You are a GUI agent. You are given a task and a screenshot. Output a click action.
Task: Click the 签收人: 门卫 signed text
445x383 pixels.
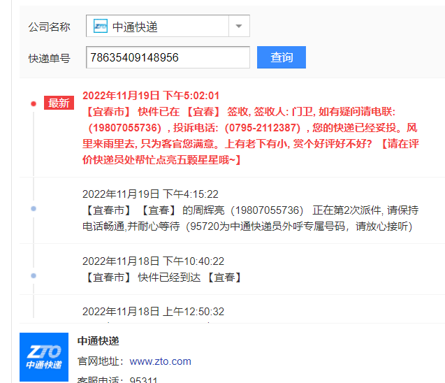284,112
